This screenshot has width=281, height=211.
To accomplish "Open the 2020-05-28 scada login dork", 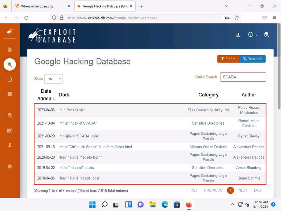I will coord(80,157).
